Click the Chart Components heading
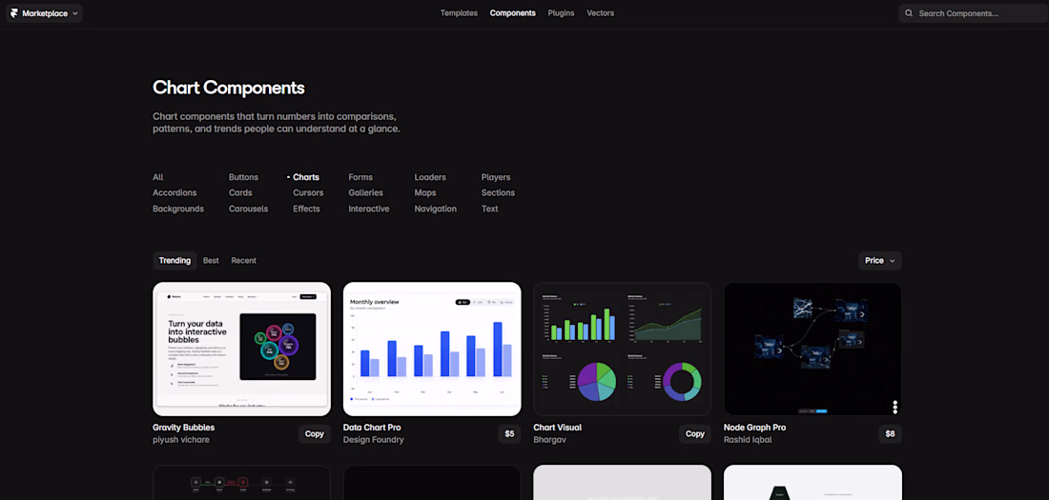1049x500 pixels. tap(229, 88)
